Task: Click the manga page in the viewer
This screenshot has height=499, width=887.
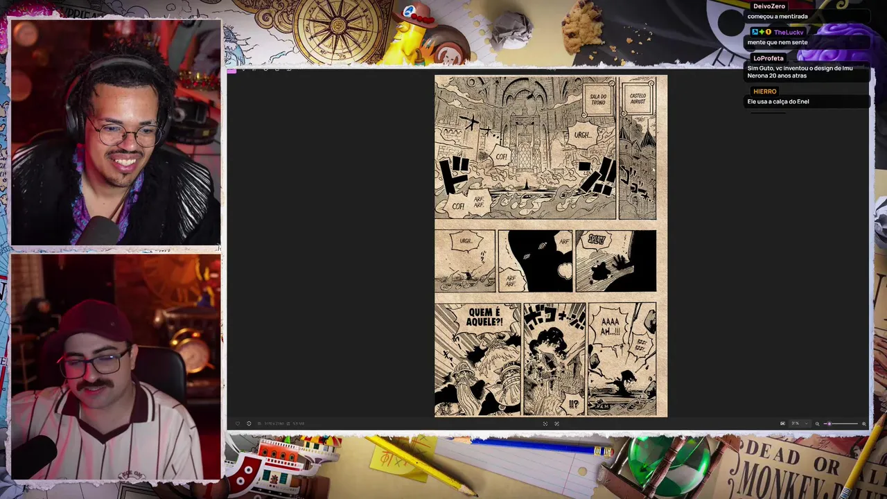Action: (551, 246)
